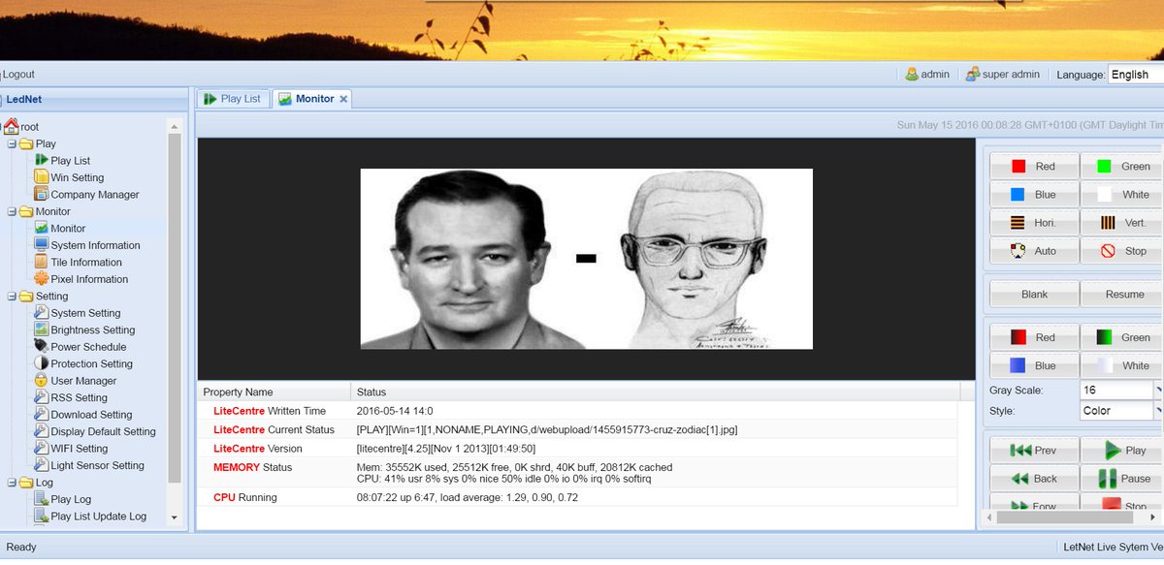
Task: Click the Pause playback button
Action: click(x=1122, y=479)
